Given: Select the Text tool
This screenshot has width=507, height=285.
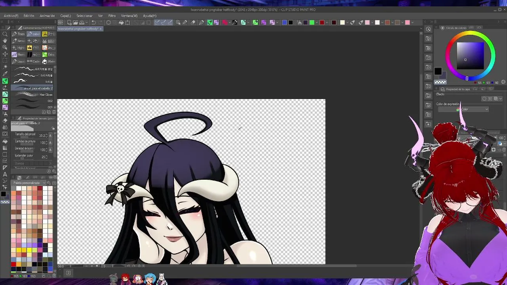Looking at the screenshot, I should 5,175.
